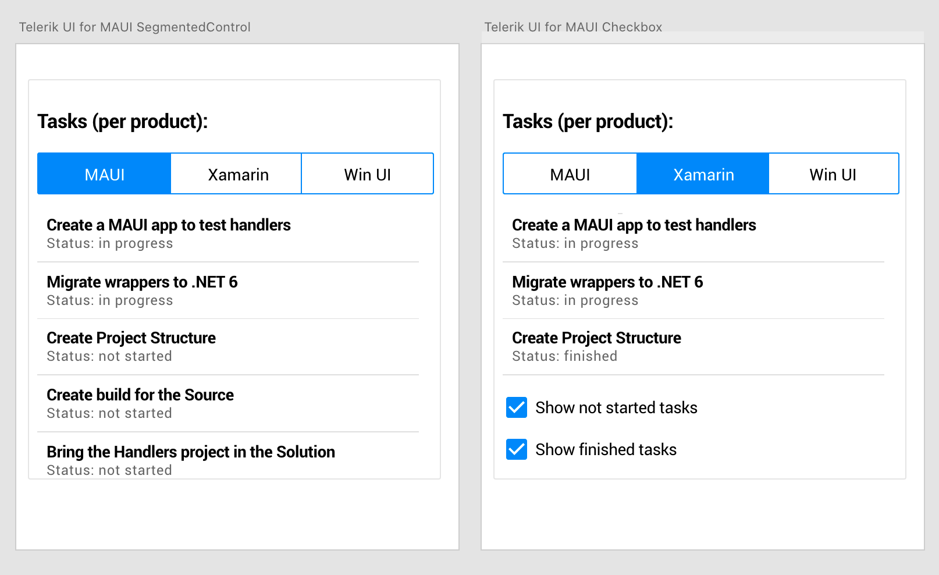
Task: Open 'Create Project Structure' task in SegmentedControl panel
Action: (x=228, y=347)
